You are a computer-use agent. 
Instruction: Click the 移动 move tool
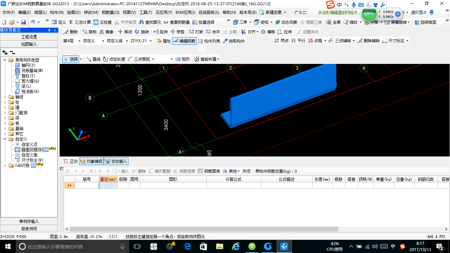pos(125,32)
